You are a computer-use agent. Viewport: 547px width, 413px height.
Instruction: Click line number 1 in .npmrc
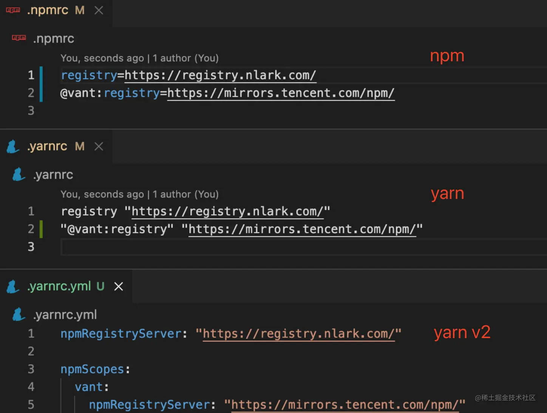coord(31,75)
